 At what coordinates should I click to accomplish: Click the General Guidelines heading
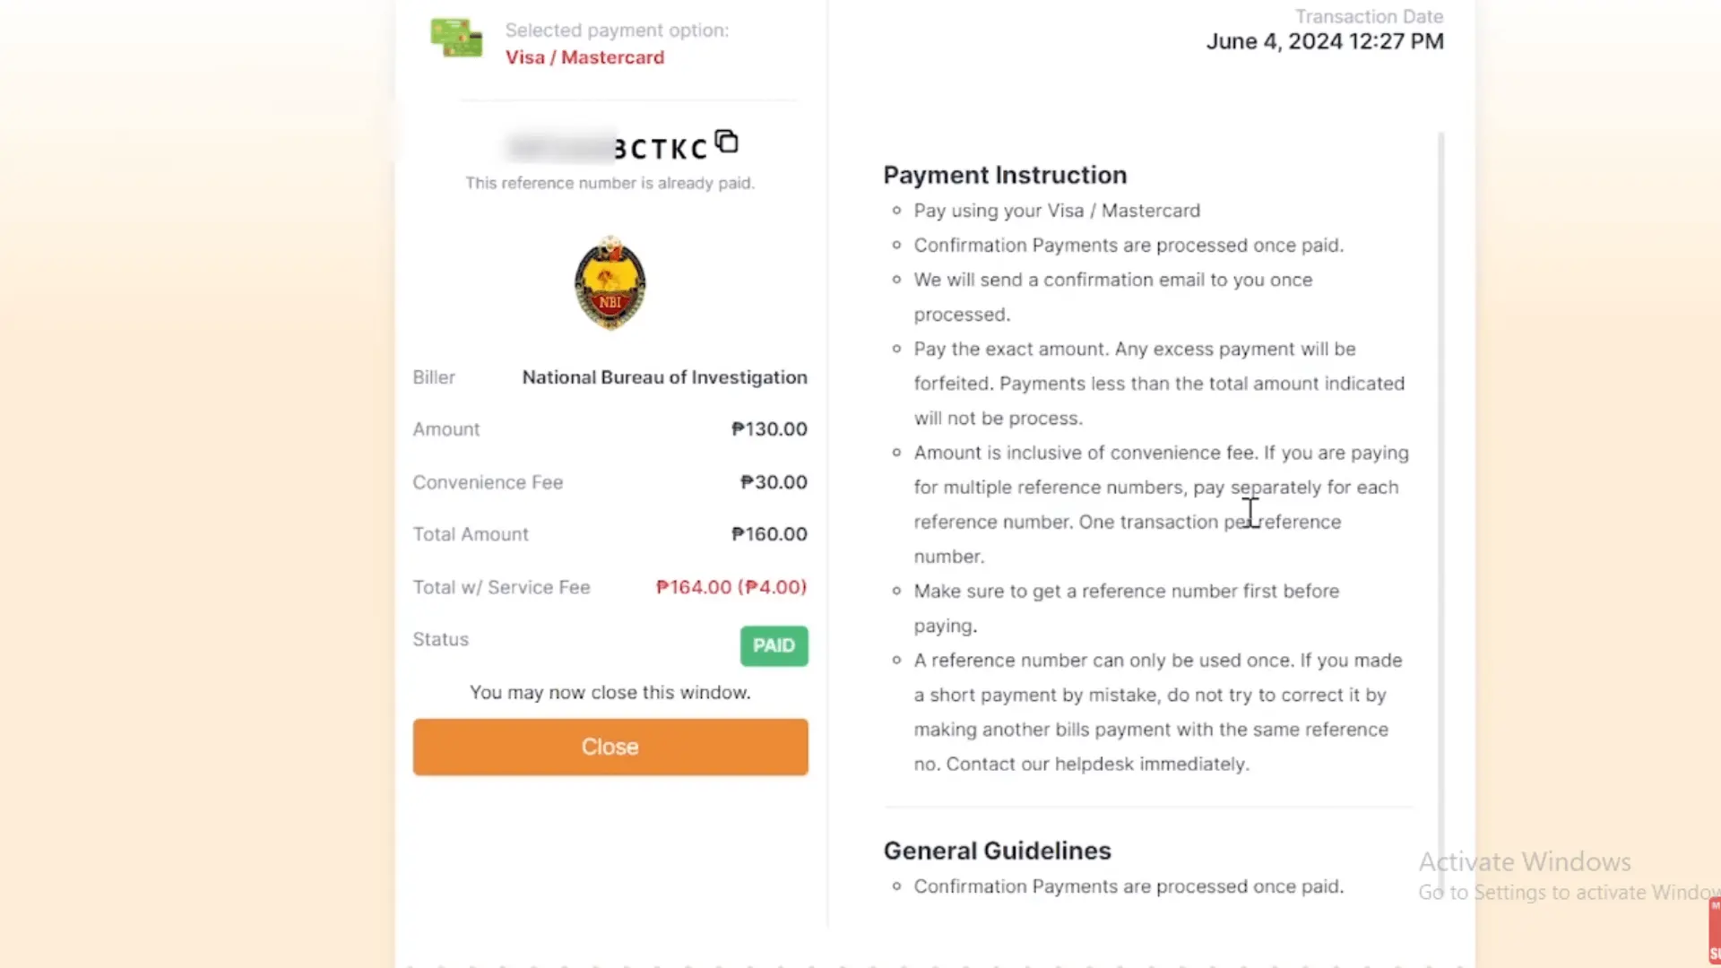click(x=997, y=851)
